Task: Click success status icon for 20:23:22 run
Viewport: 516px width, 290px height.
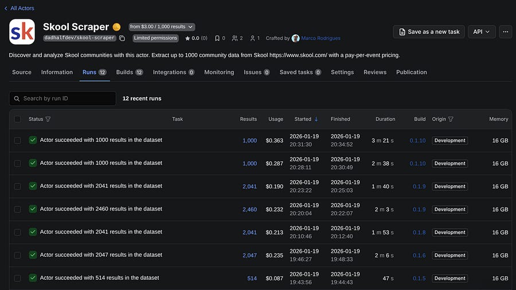Action: coord(33,186)
